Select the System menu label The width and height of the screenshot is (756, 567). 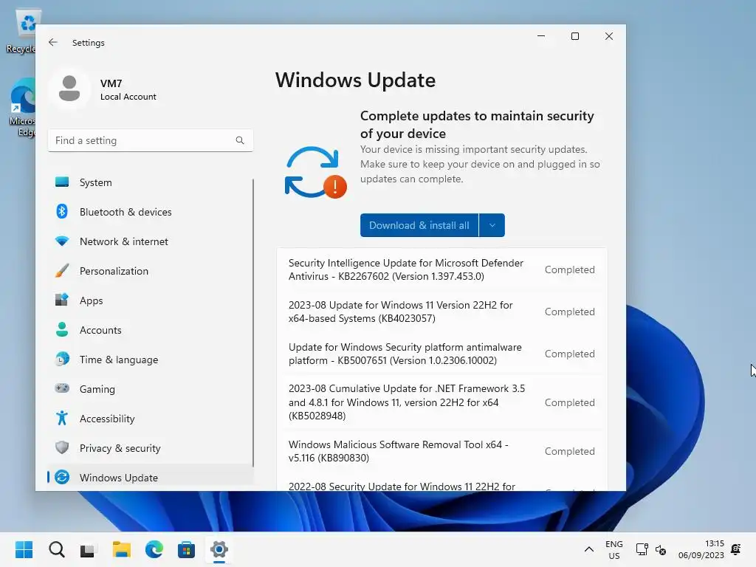(x=95, y=182)
